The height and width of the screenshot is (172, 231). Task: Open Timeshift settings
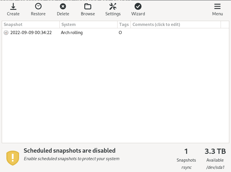click(x=113, y=10)
